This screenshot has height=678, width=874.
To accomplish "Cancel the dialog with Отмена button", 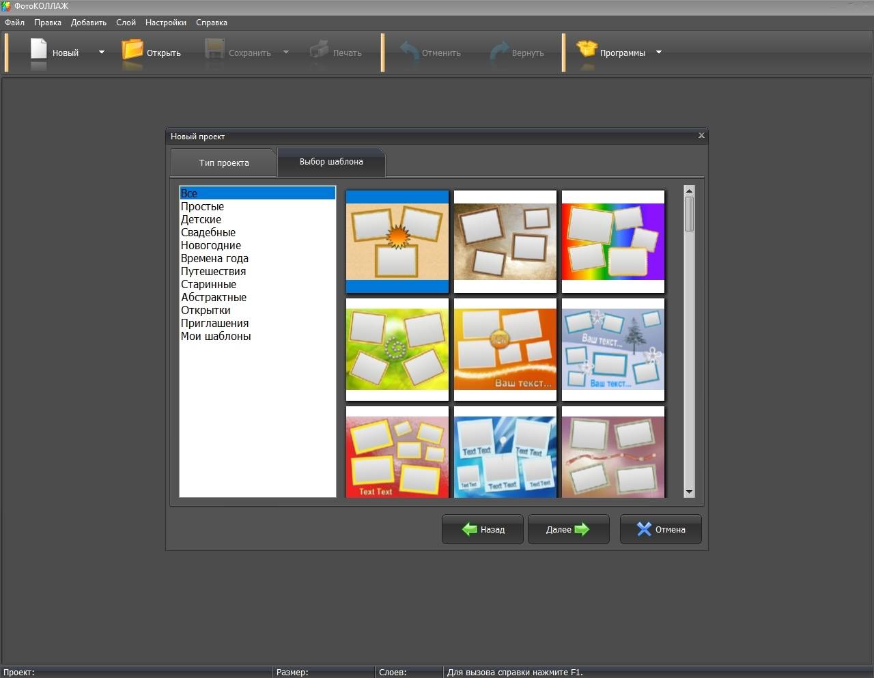I will click(x=660, y=529).
